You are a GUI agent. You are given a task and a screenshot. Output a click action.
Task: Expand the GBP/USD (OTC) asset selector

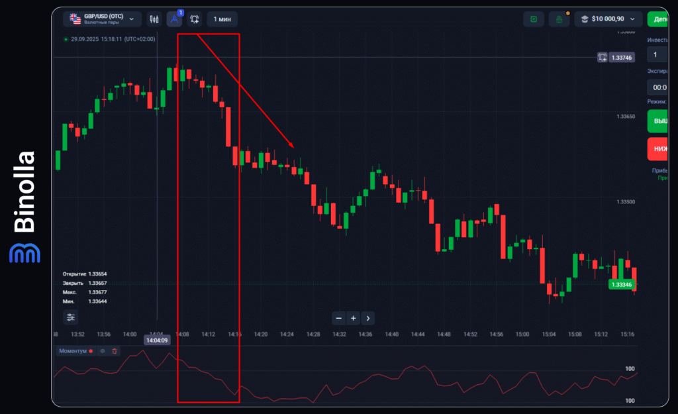click(102, 19)
